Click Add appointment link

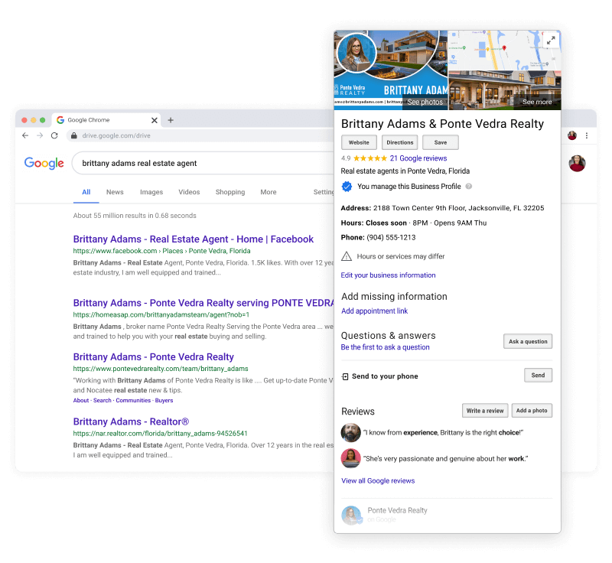(x=374, y=311)
